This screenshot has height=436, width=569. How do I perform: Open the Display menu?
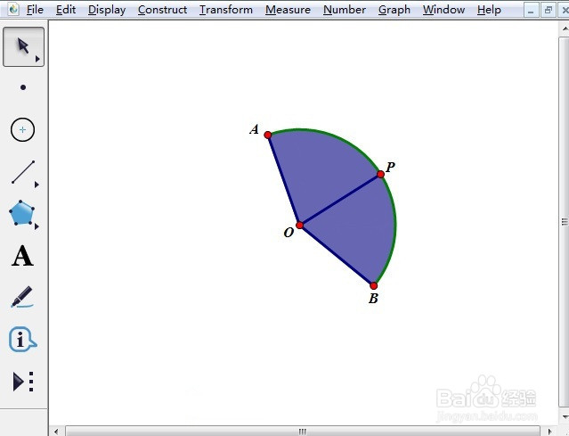(107, 10)
